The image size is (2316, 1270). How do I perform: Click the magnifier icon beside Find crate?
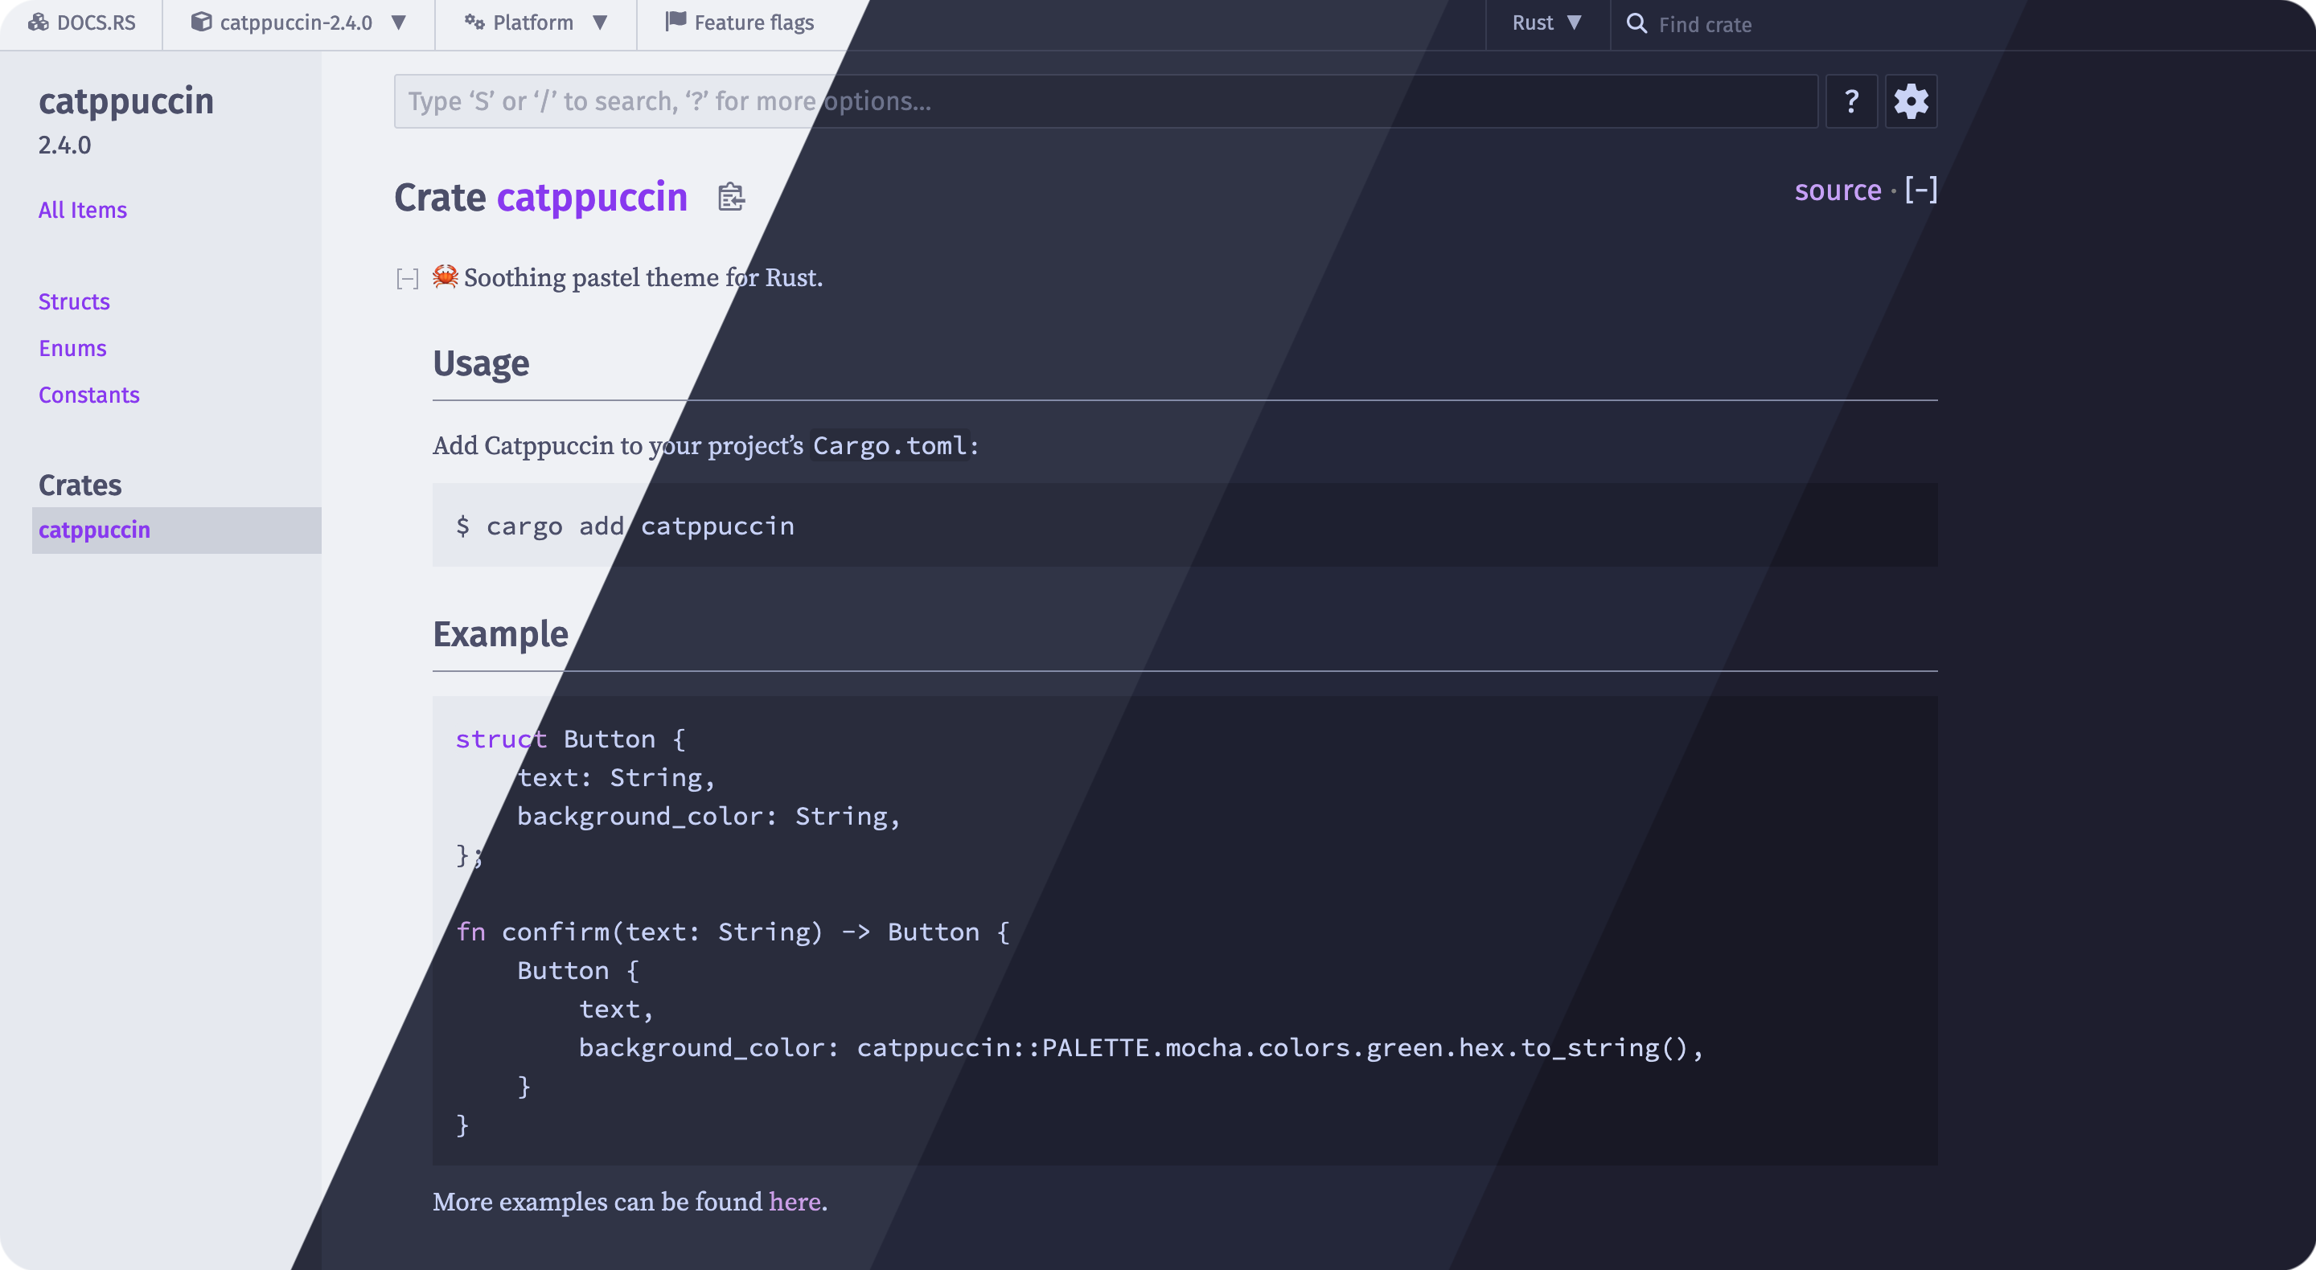tap(1636, 23)
